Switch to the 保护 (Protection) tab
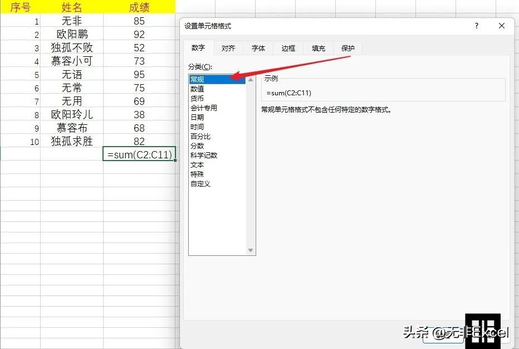This screenshot has width=519, height=349. pyautogui.click(x=347, y=48)
